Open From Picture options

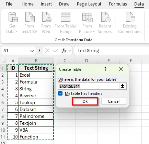[87, 23]
